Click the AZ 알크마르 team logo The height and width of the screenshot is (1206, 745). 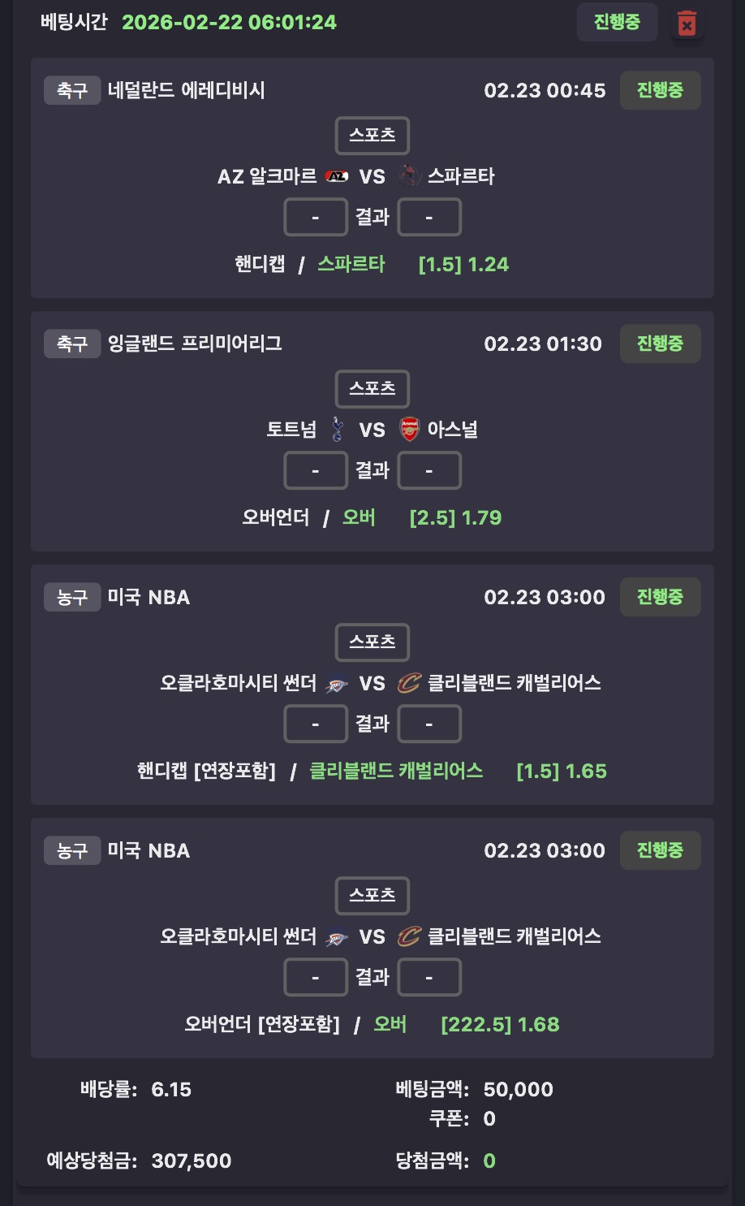coord(337,176)
